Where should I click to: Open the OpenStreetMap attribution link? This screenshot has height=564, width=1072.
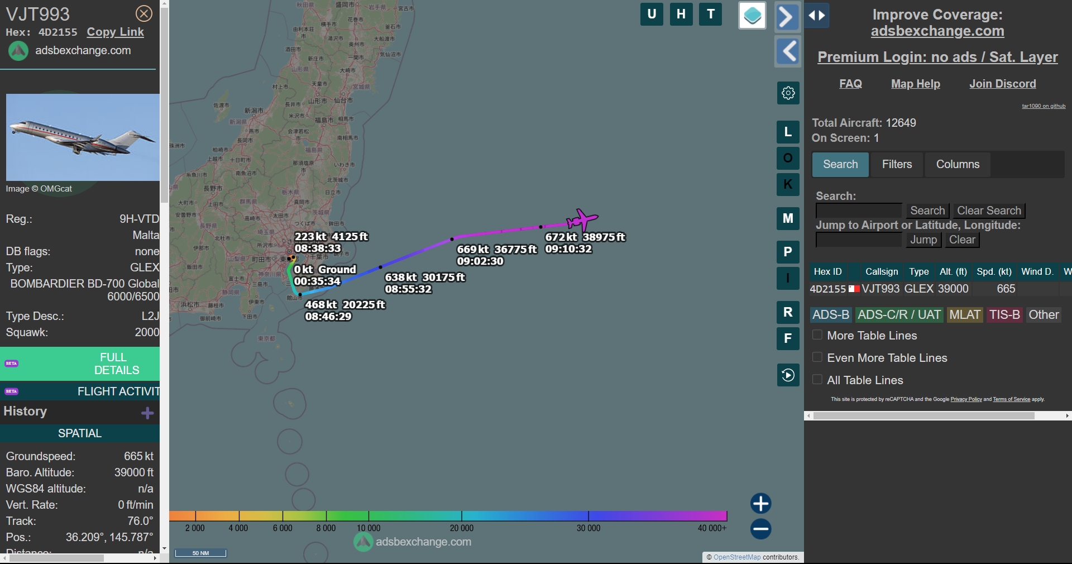coord(736,557)
